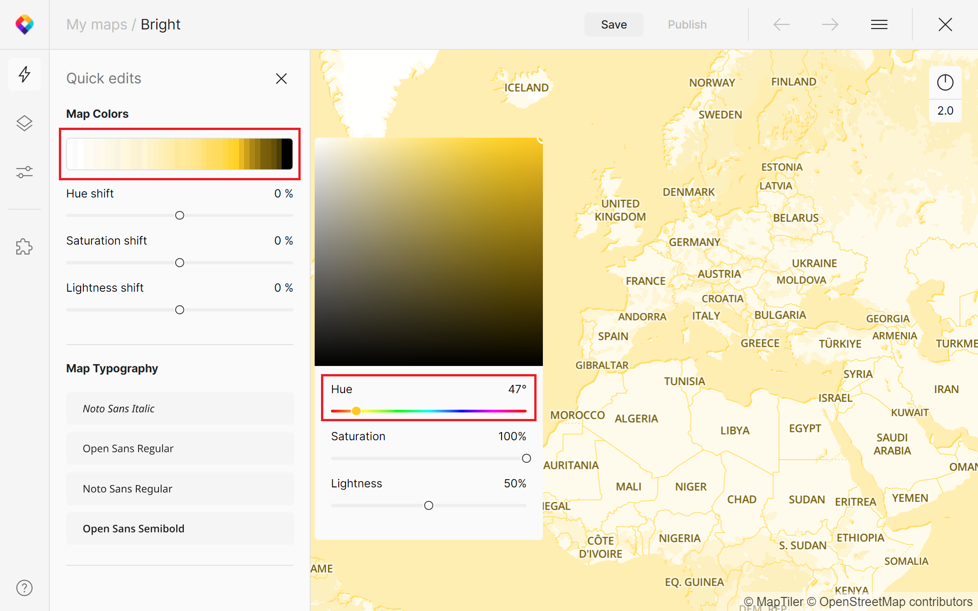Select the Noto Sans Italic typography
This screenshot has height=611, width=978.
[x=180, y=408]
